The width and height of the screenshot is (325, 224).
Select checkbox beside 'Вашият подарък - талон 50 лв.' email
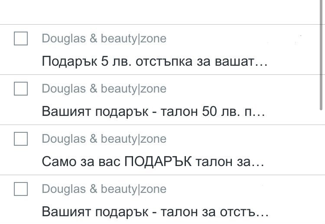[x=21, y=89]
